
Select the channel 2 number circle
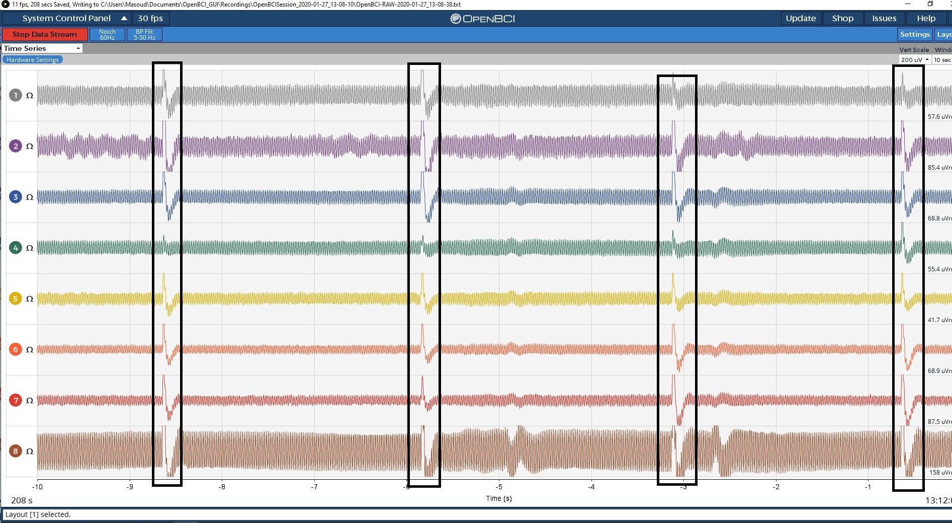(16, 146)
